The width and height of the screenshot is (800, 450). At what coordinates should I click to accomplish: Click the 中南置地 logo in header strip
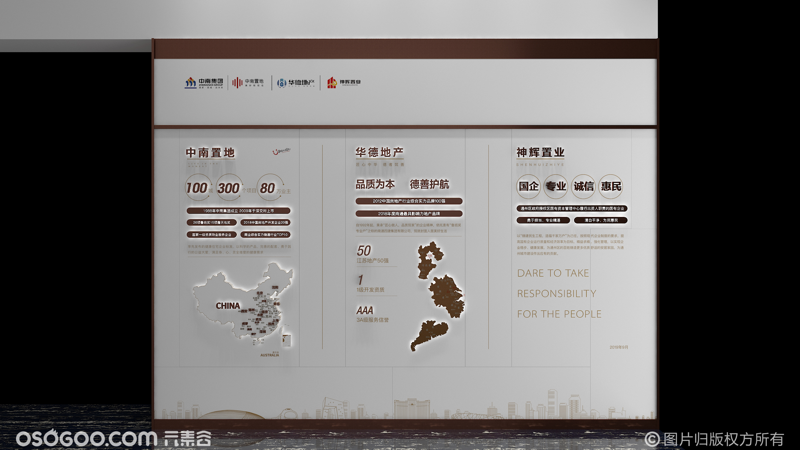tap(248, 83)
